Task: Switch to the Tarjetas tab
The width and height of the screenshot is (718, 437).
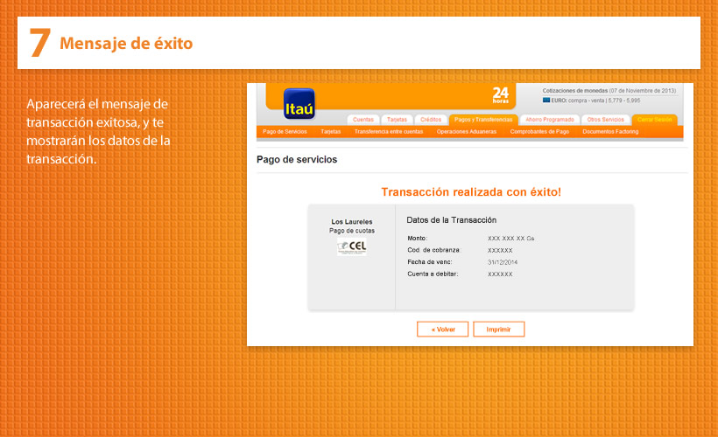Action: coord(398,119)
